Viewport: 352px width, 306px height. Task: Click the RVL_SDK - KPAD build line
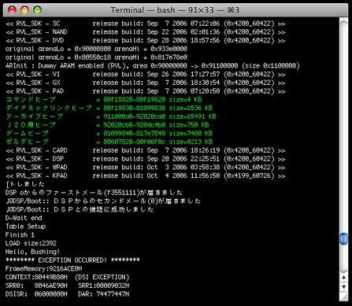coord(146,175)
